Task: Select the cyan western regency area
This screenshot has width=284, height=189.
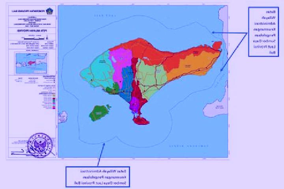Action: pos(97,71)
